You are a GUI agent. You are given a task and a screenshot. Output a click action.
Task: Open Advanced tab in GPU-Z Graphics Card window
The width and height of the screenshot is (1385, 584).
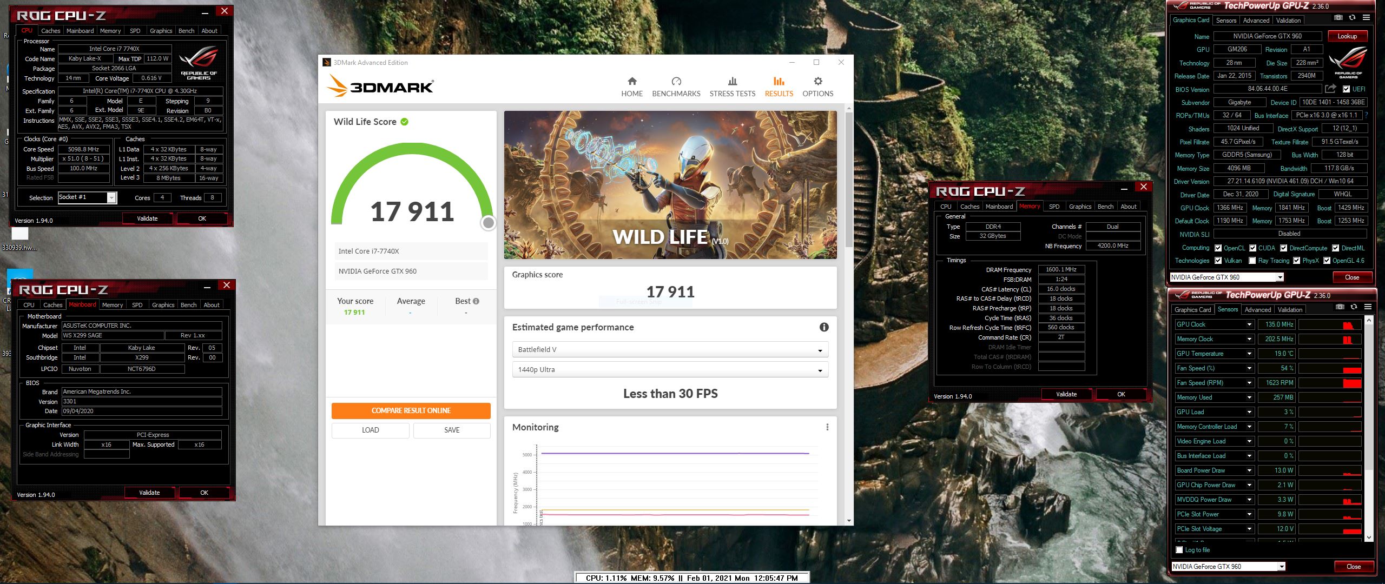point(1256,21)
